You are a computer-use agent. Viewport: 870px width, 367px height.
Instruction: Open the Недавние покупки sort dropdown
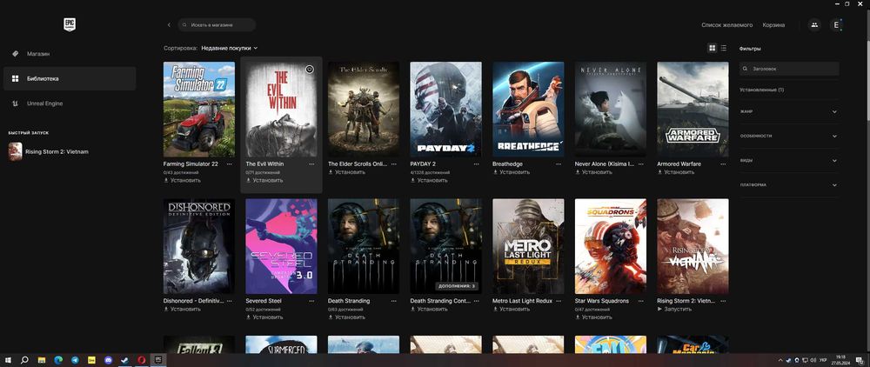click(229, 48)
